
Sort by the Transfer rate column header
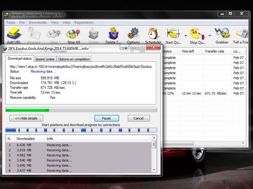(217, 52)
